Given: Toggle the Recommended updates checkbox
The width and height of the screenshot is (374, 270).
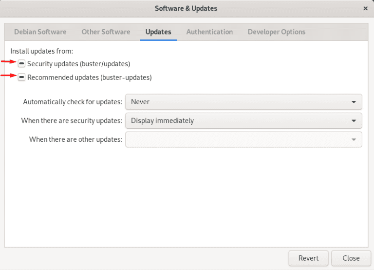Looking at the screenshot, I should [x=21, y=77].
